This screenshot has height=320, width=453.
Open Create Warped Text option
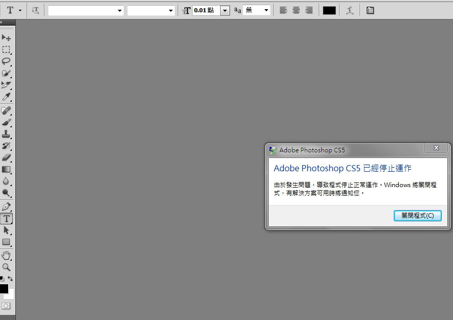[x=350, y=10]
